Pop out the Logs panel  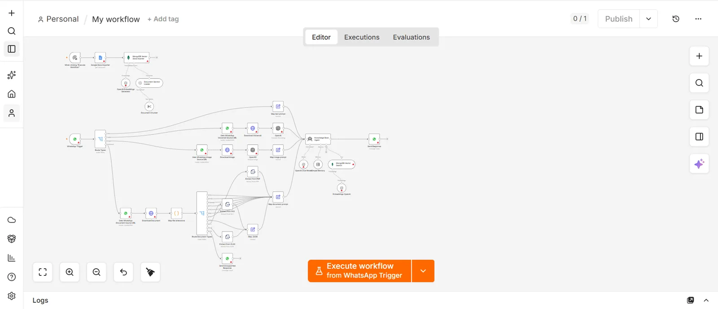(x=691, y=300)
